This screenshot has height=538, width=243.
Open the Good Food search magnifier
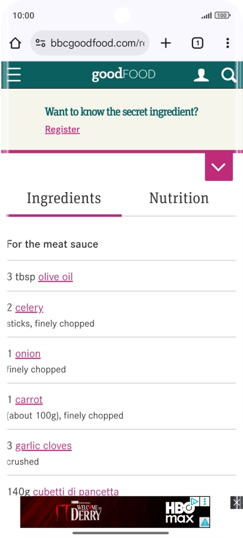(x=228, y=75)
